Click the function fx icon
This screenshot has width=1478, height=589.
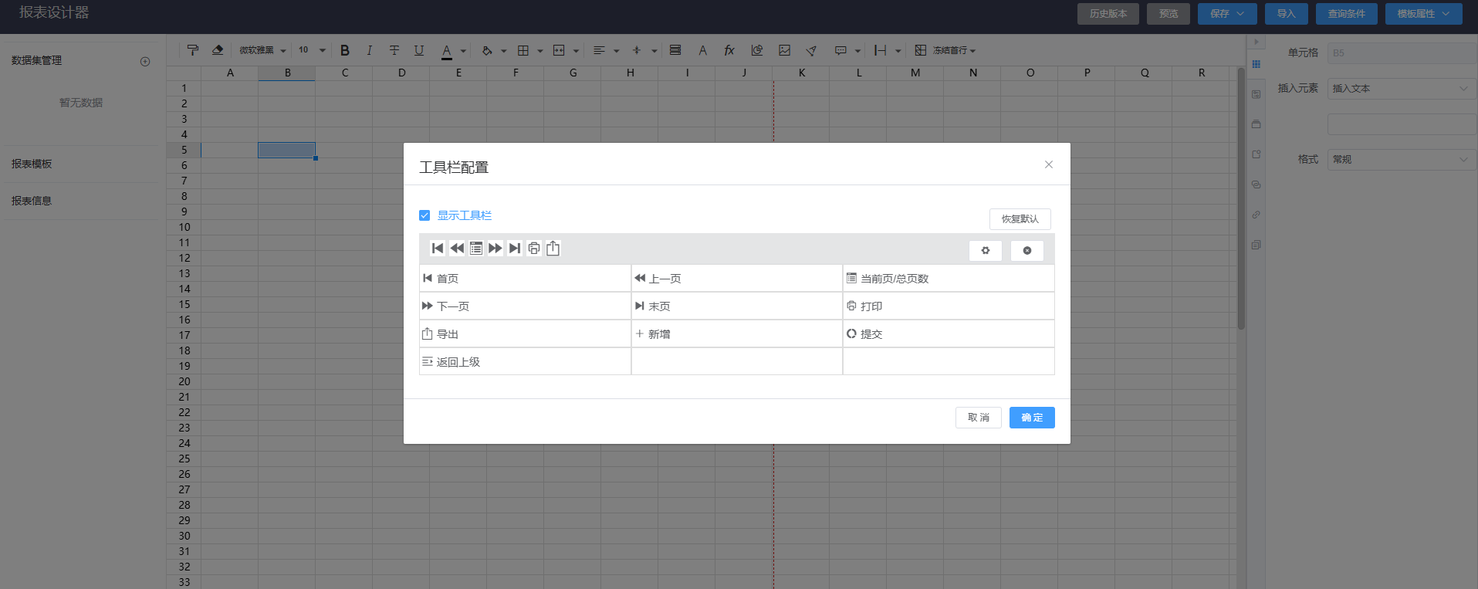coord(729,50)
